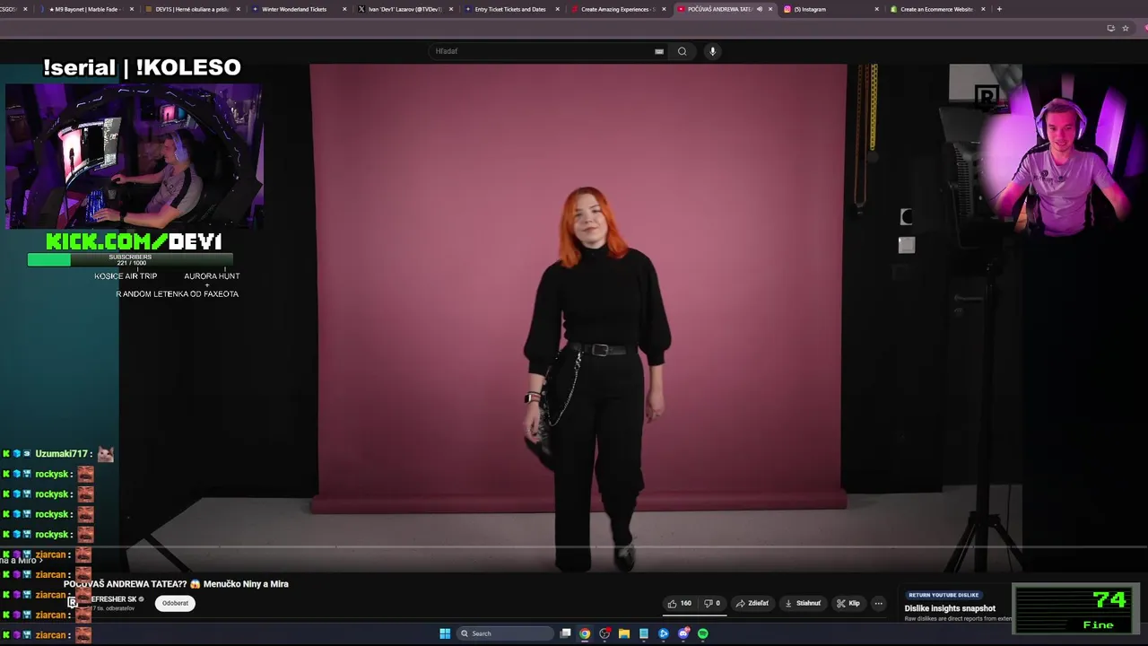The image size is (1148, 646).
Task: Open File Explorer from the taskbar
Action: (x=624, y=633)
